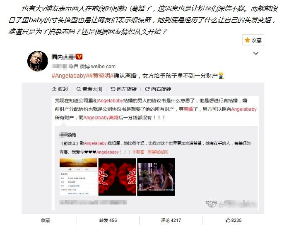Click 查看大图 magnifier to view large
Image resolution: width=289 pixels, height=228 pixels.
point(89,89)
